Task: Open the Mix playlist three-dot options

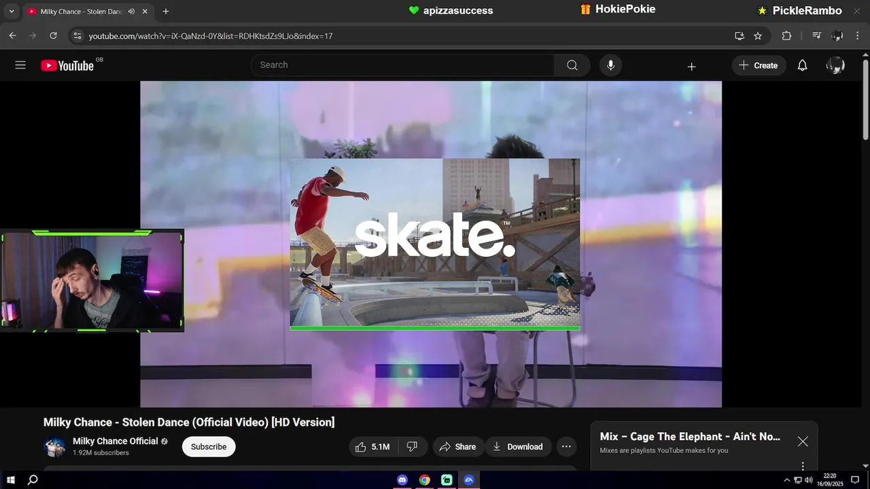Action: coord(803,466)
